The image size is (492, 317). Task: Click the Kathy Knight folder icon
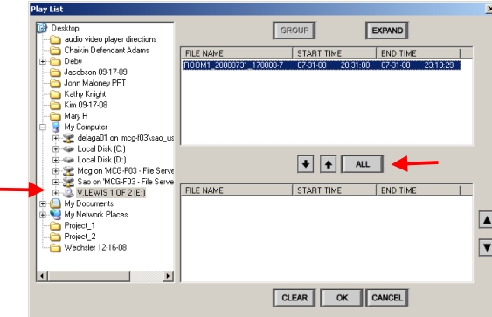coord(55,94)
